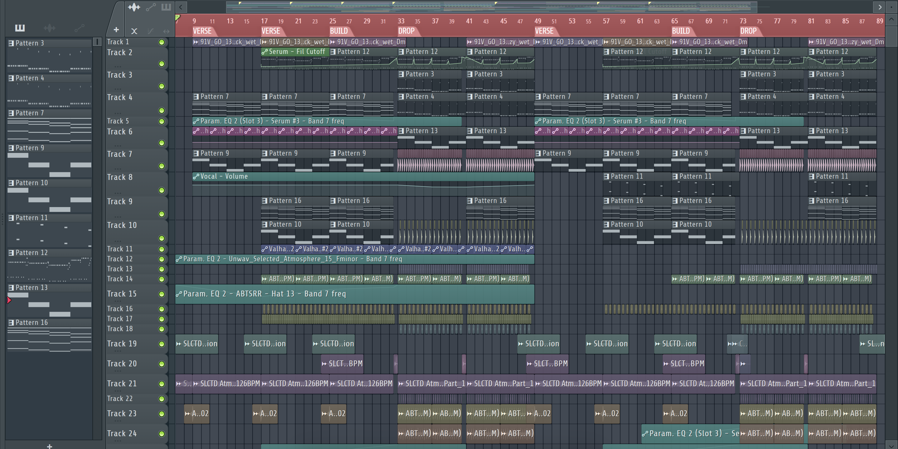Toggle Track 5 mute switch

[x=162, y=121]
